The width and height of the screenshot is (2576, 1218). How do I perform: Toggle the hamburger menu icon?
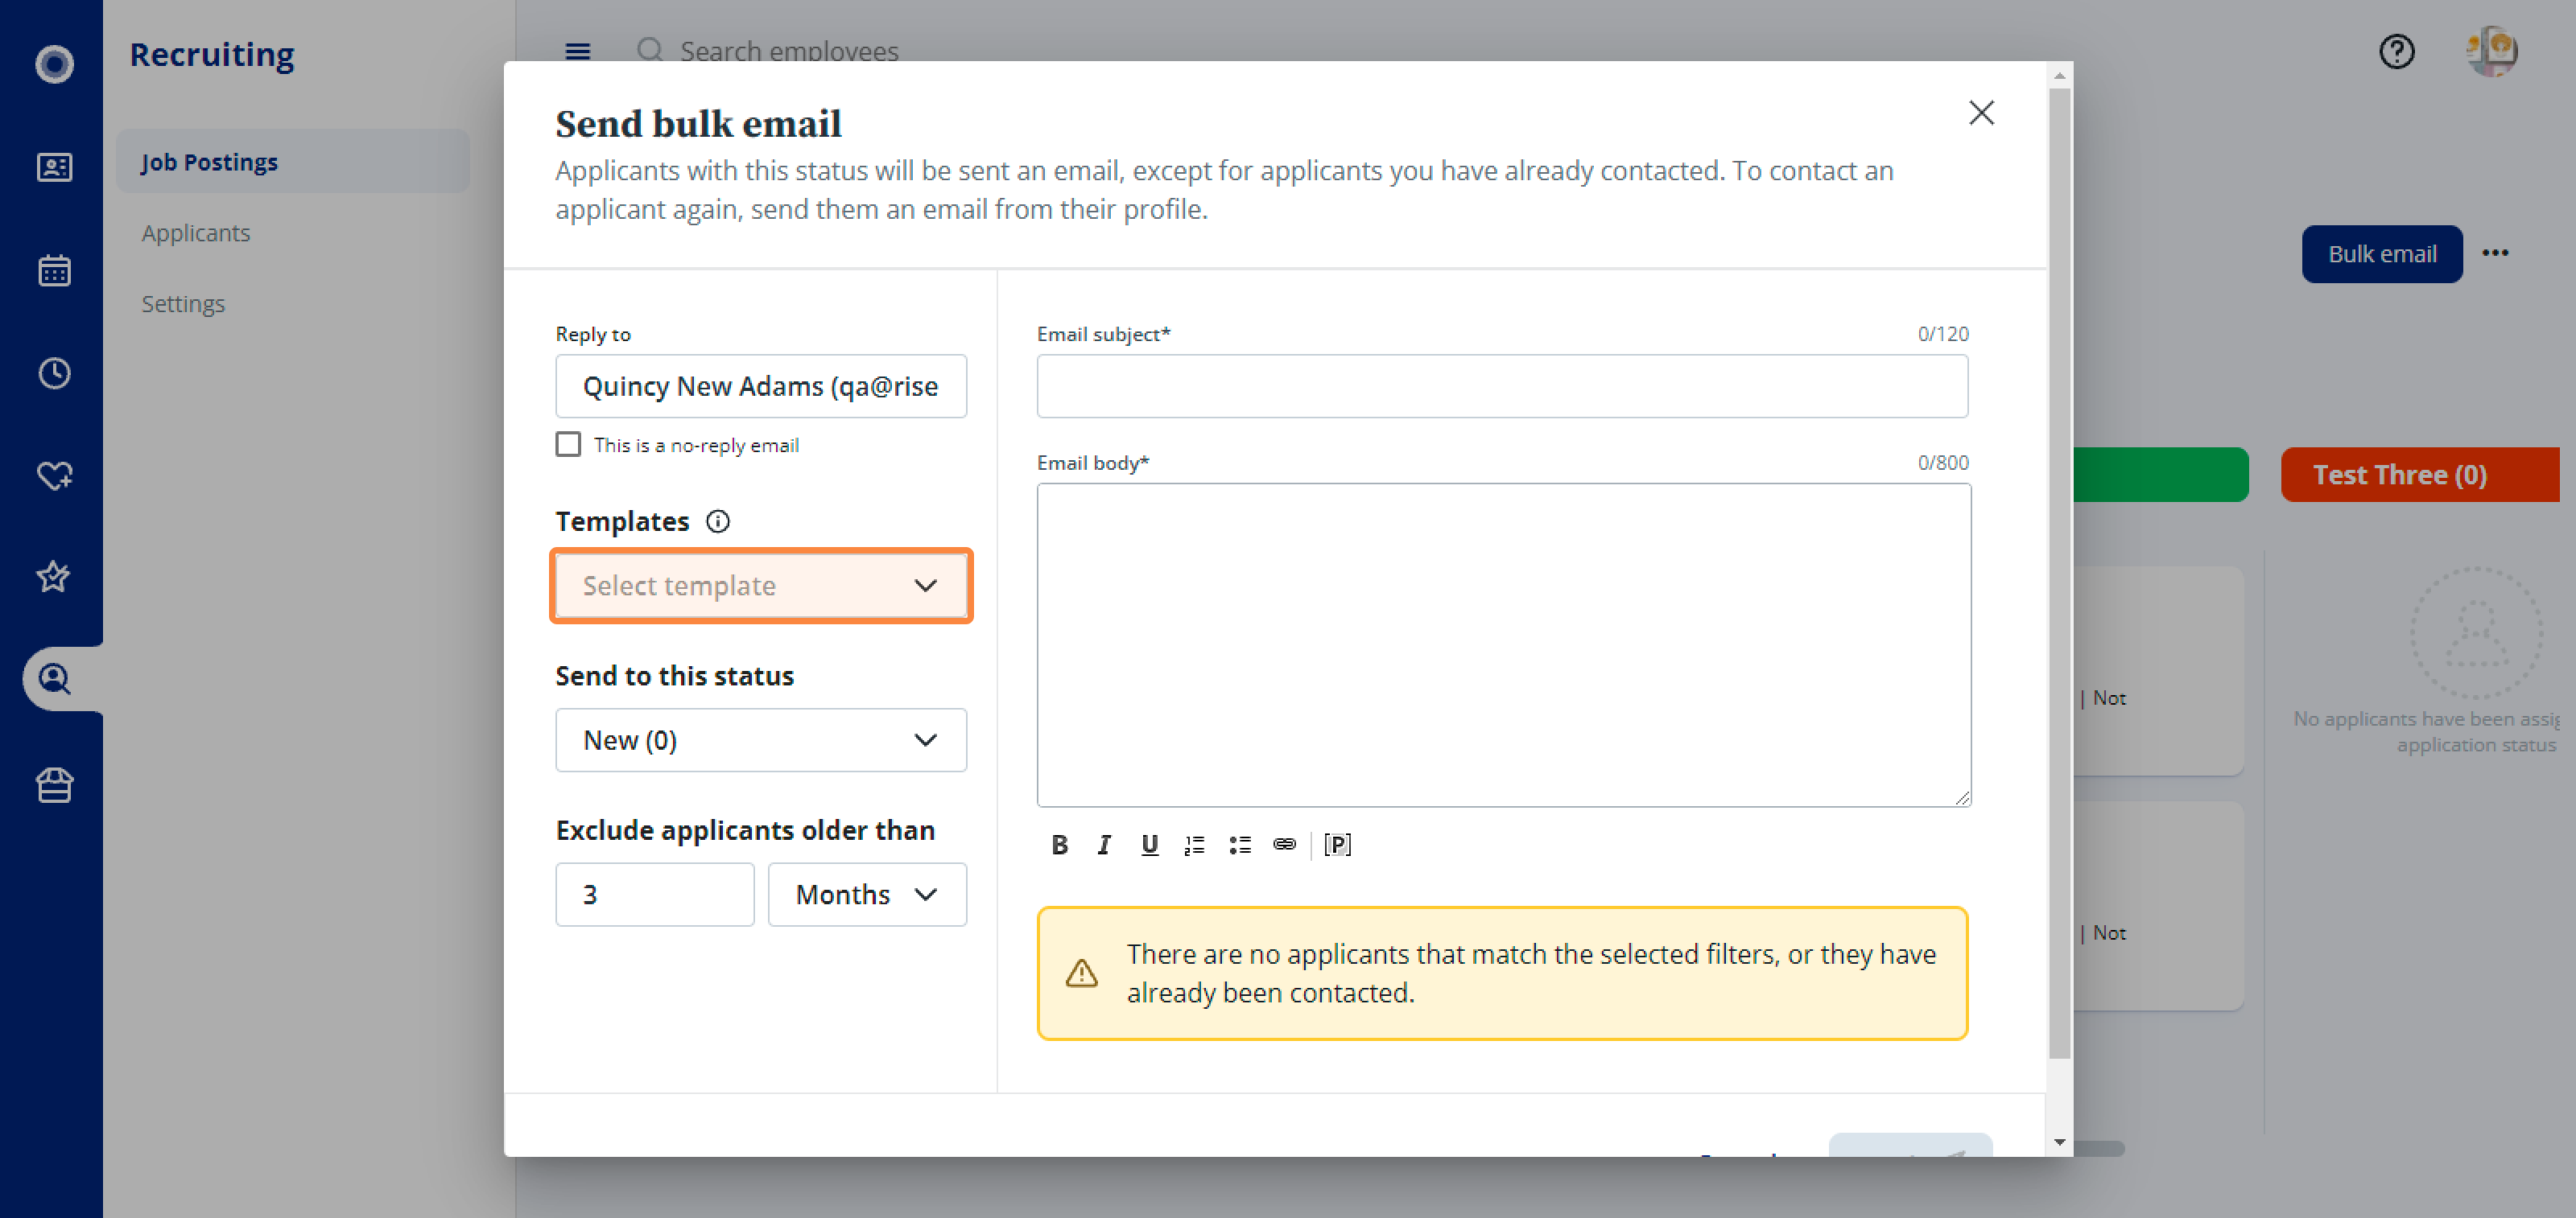pyautogui.click(x=577, y=51)
